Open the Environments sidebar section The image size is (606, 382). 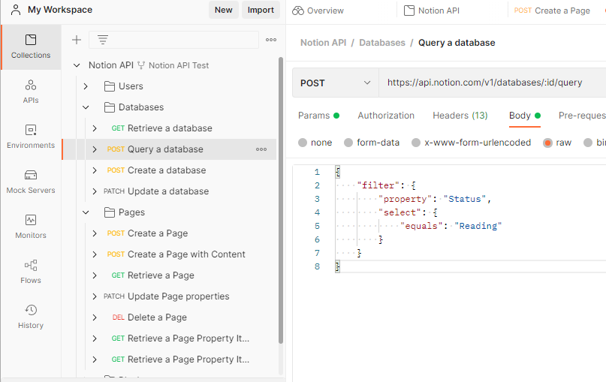[31, 137]
